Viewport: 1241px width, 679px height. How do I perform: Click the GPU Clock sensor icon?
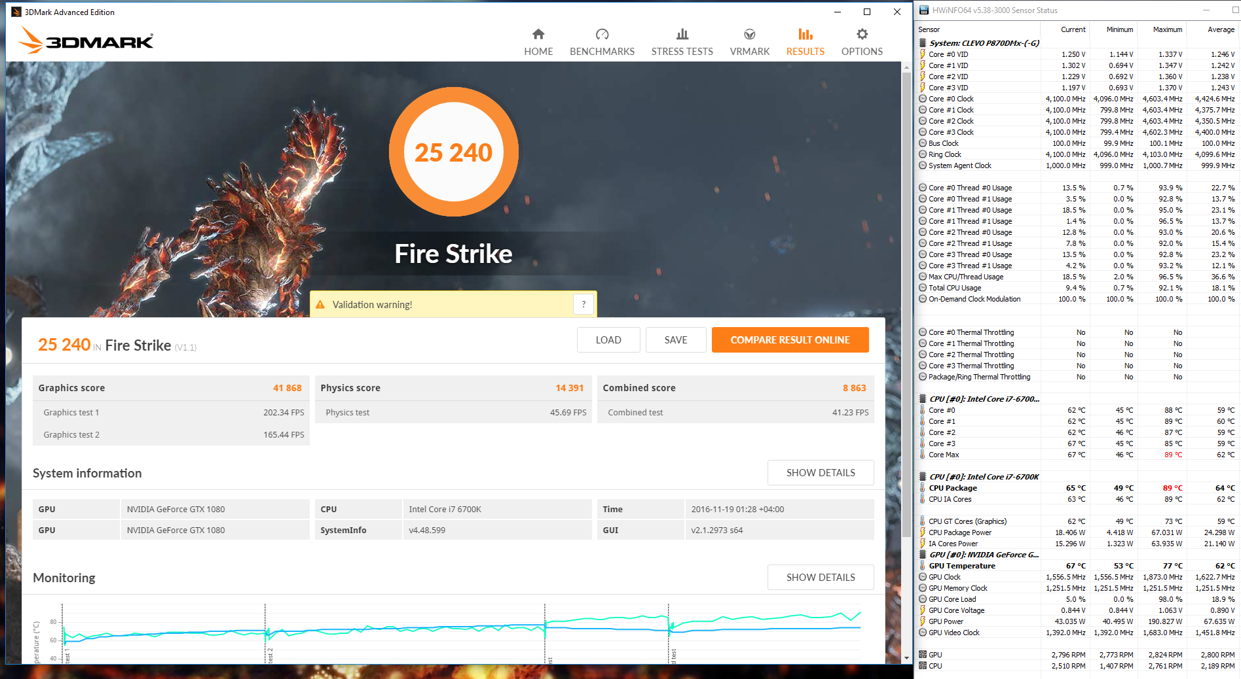coord(923,577)
